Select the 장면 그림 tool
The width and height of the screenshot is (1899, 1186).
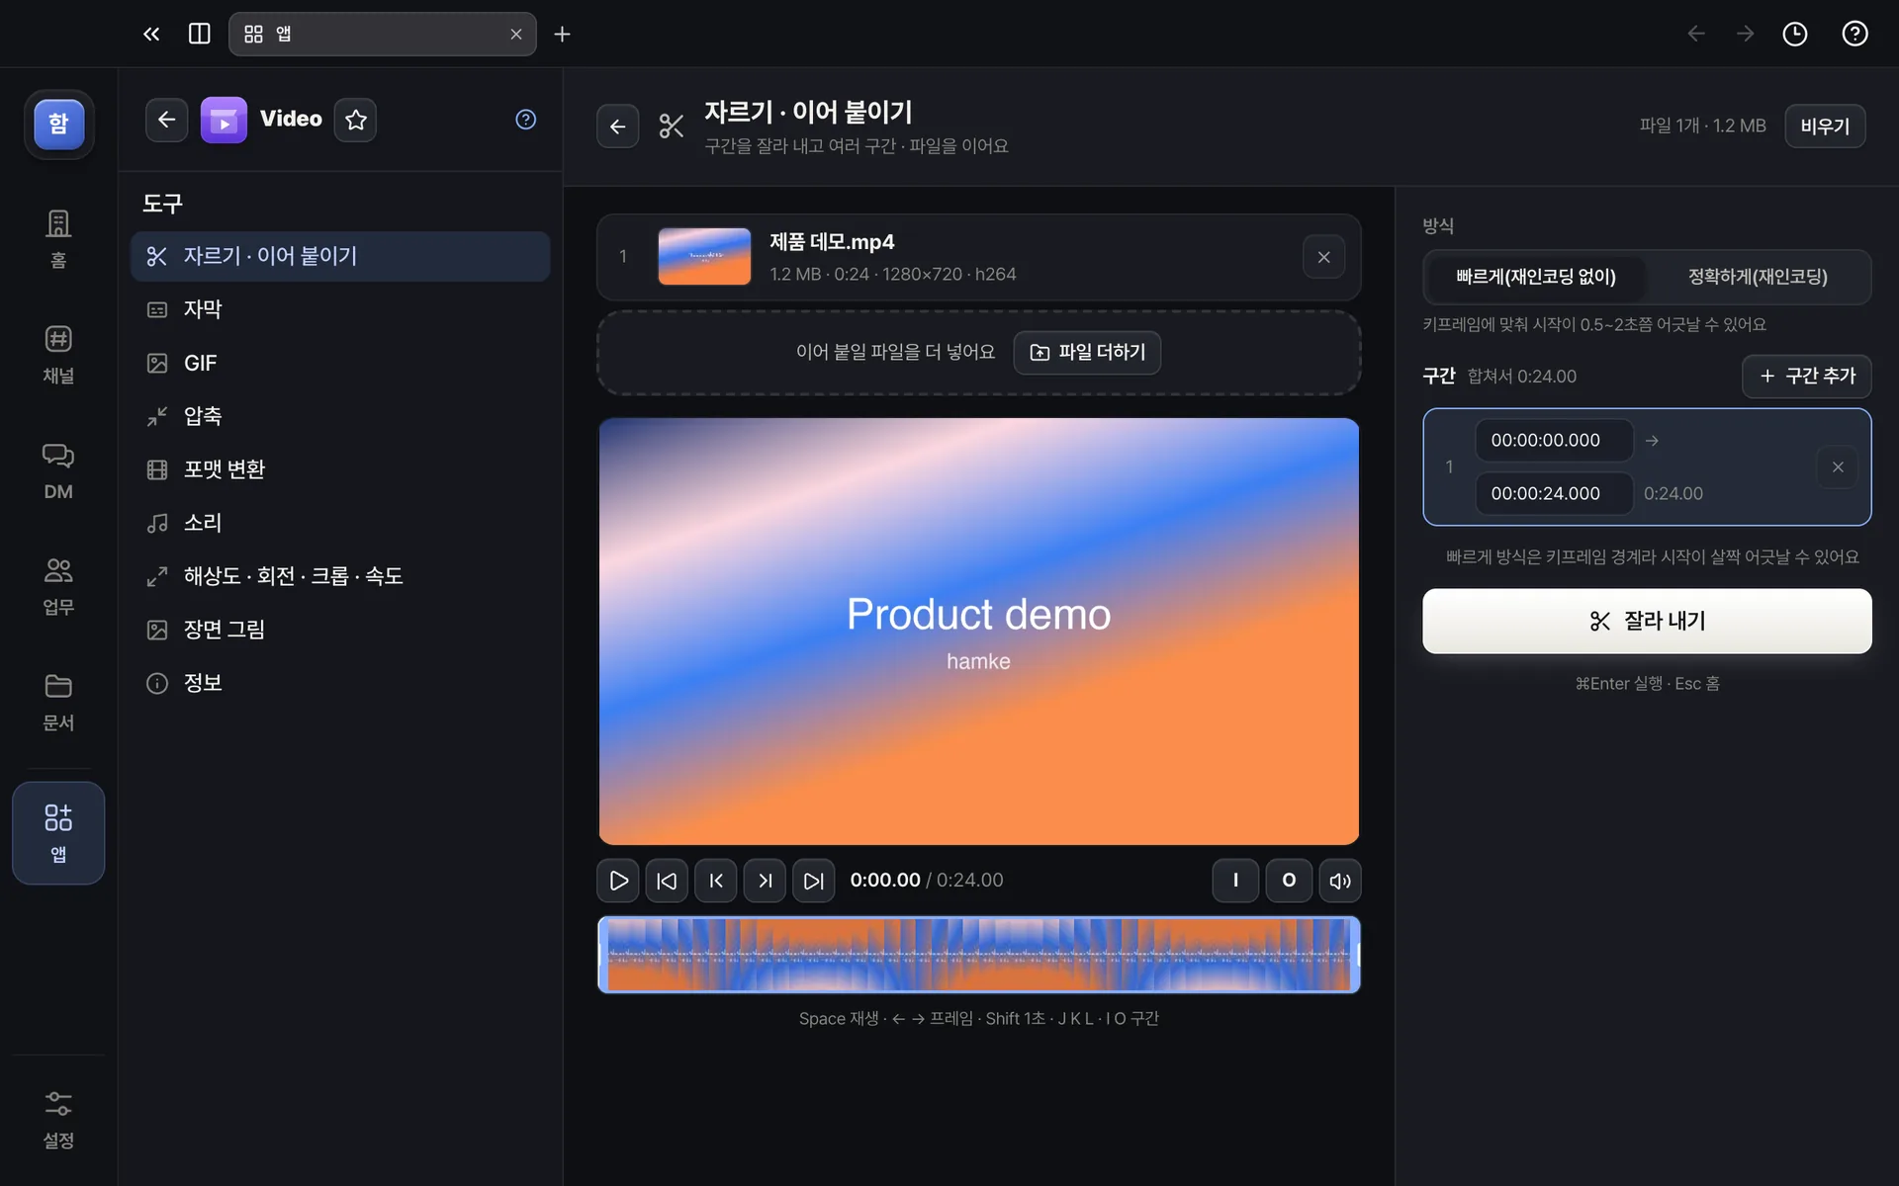[340, 630]
